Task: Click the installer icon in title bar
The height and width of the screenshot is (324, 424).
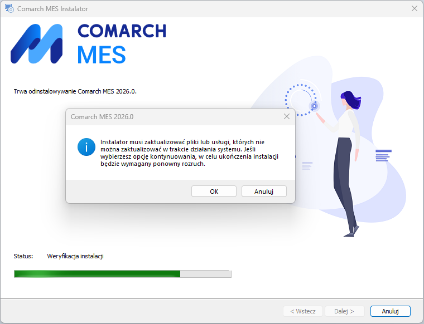Action: click(x=9, y=9)
